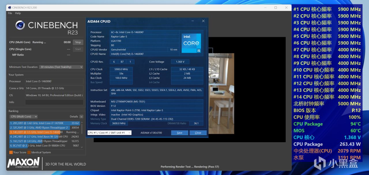
Task: Click the Instruction Set text box
Action: (x=157, y=92)
